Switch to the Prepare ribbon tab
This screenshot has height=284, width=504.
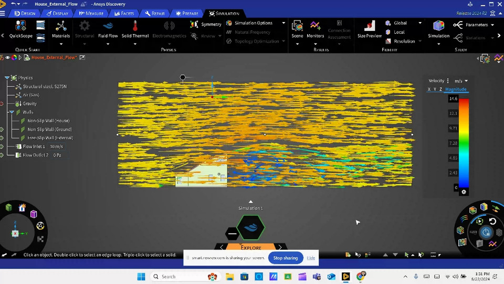click(187, 13)
